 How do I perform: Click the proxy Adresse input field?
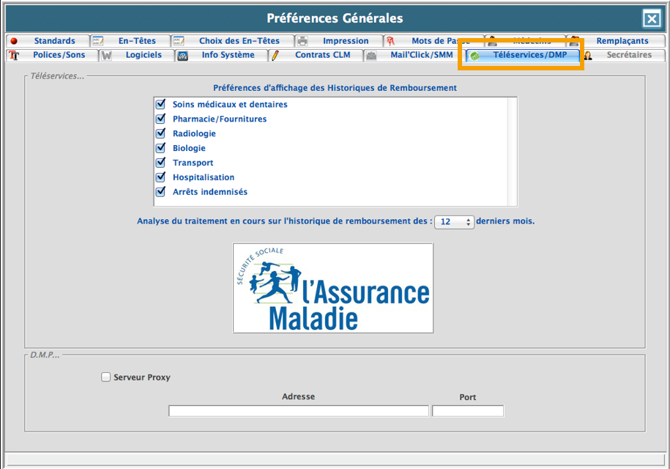pos(299,411)
